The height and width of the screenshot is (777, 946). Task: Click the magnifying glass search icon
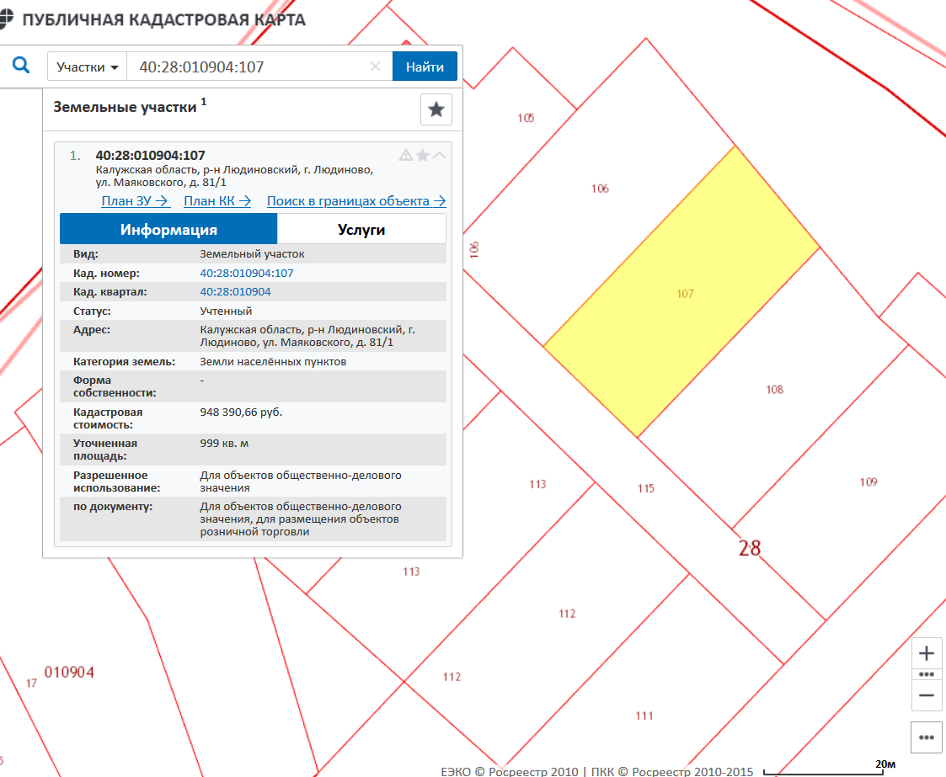(21, 66)
